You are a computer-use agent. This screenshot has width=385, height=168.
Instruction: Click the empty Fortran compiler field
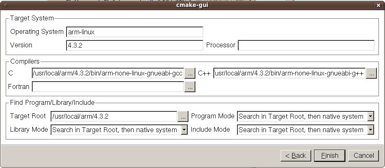pos(108,87)
